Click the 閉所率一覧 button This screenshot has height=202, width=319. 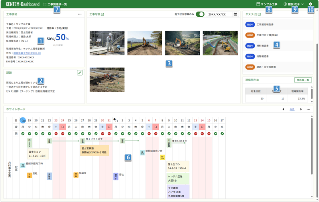point(303,80)
